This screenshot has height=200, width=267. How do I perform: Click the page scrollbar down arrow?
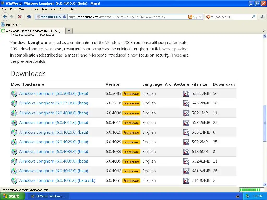point(265,185)
